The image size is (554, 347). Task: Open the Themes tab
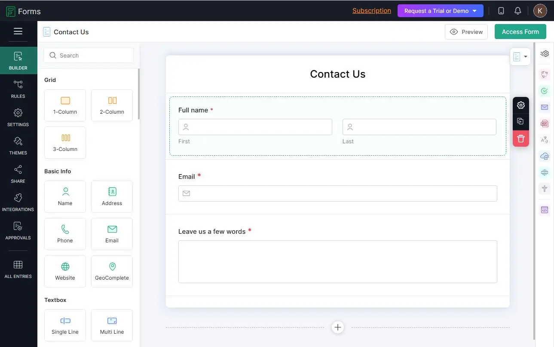(x=18, y=145)
